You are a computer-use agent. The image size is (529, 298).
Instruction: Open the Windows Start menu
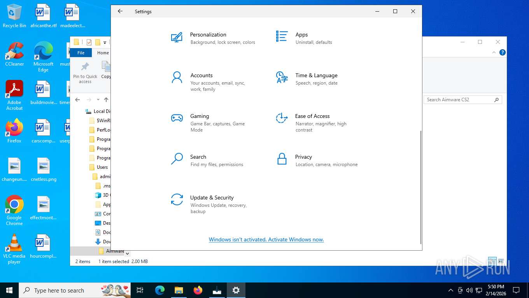tap(9, 290)
